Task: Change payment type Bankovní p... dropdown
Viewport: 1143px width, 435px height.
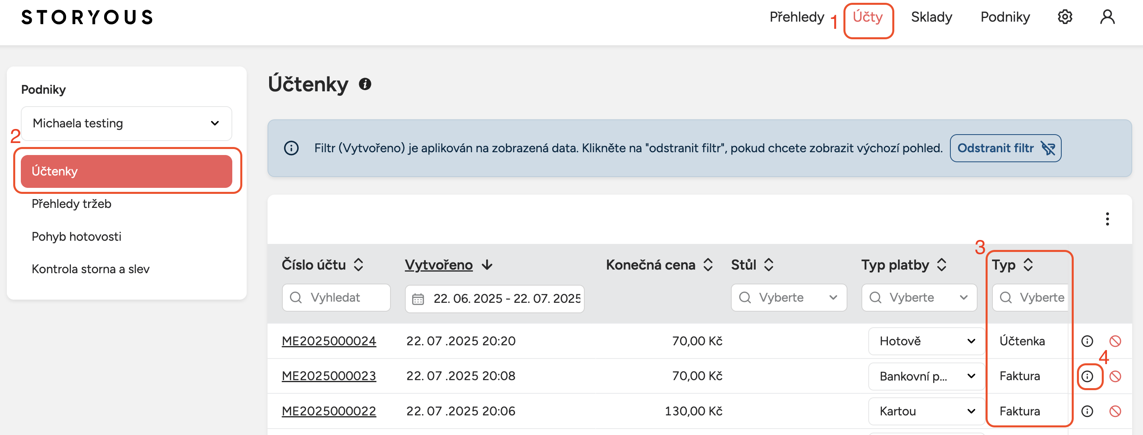Action: tap(926, 377)
